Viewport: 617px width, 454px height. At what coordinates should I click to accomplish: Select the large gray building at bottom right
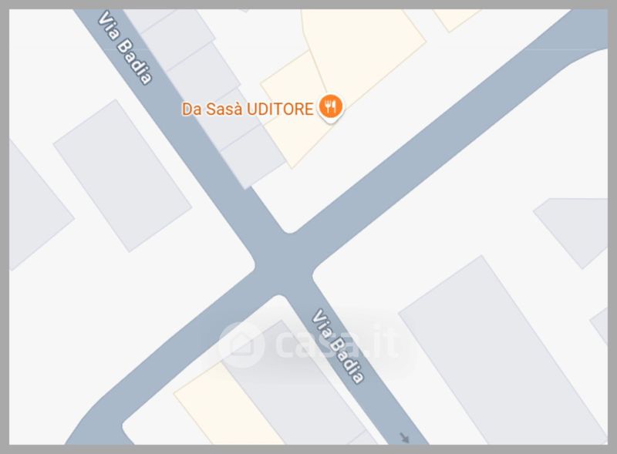502,350
